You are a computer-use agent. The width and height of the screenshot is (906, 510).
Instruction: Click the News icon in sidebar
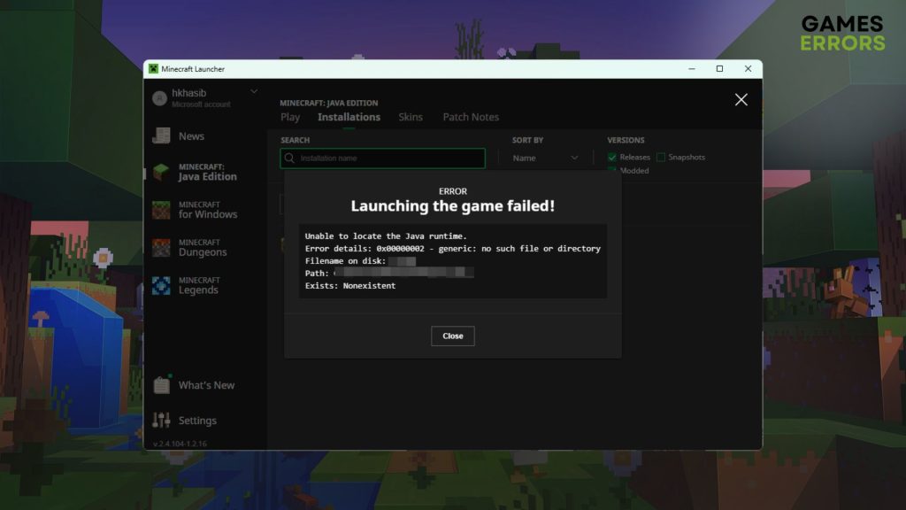coord(161,136)
